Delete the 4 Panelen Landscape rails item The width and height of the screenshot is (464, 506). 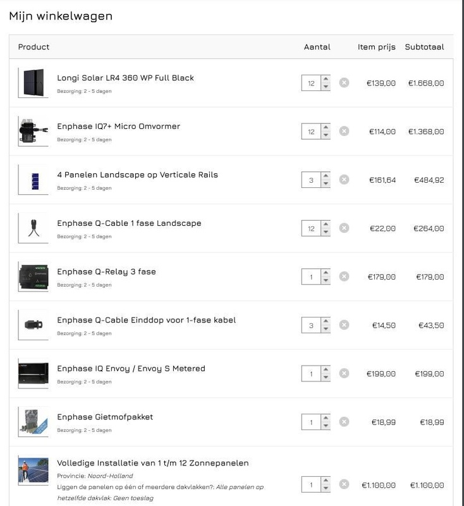(344, 180)
